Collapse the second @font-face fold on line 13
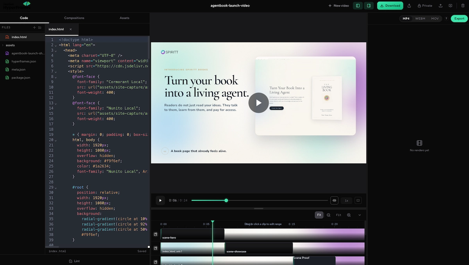Screen dimensions: 469x265 click(56, 103)
